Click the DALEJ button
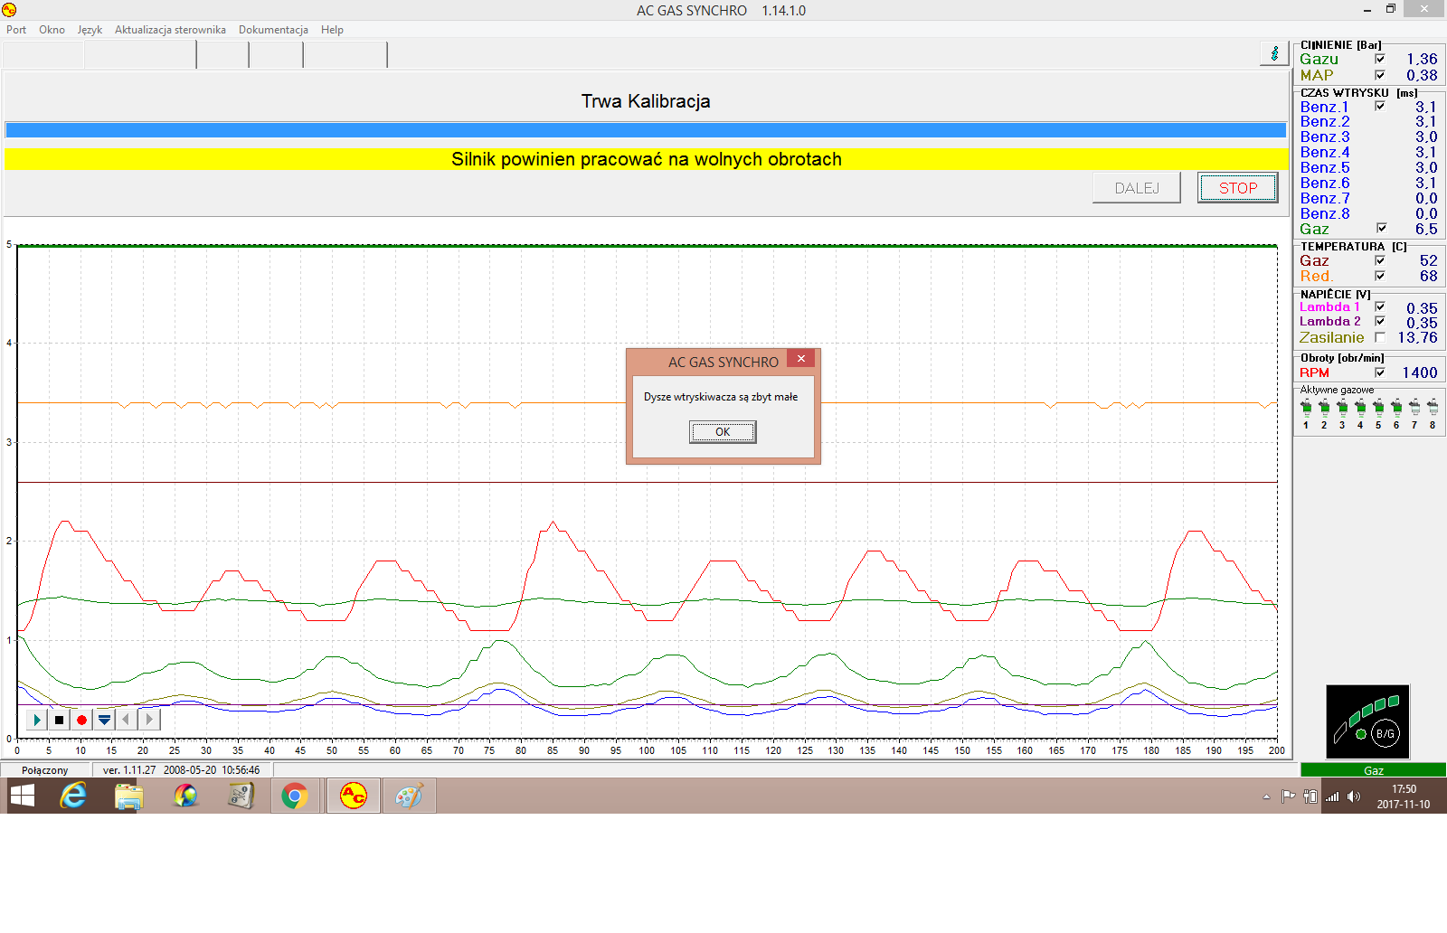Viewport: 1447px width, 933px height. tap(1137, 188)
